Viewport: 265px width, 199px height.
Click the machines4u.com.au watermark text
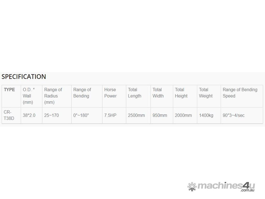pyautogui.click(x=226, y=186)
